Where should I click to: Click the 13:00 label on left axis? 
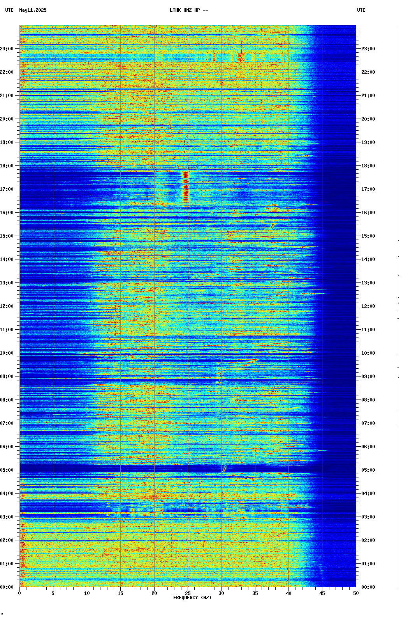click(7, 283)
